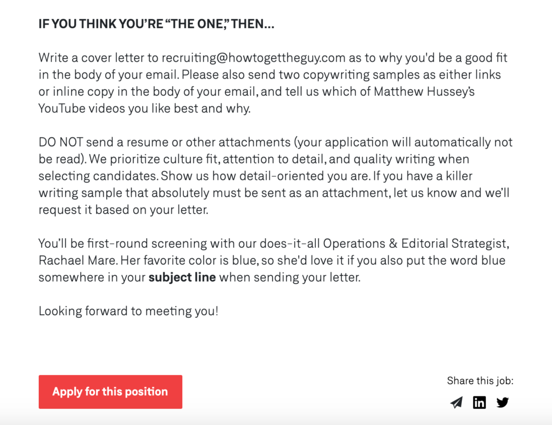Click the word "YouTube" in the paragraph
Image resolution: width=552 pixels, height=425 pixels.
click(x=61, y=108)
